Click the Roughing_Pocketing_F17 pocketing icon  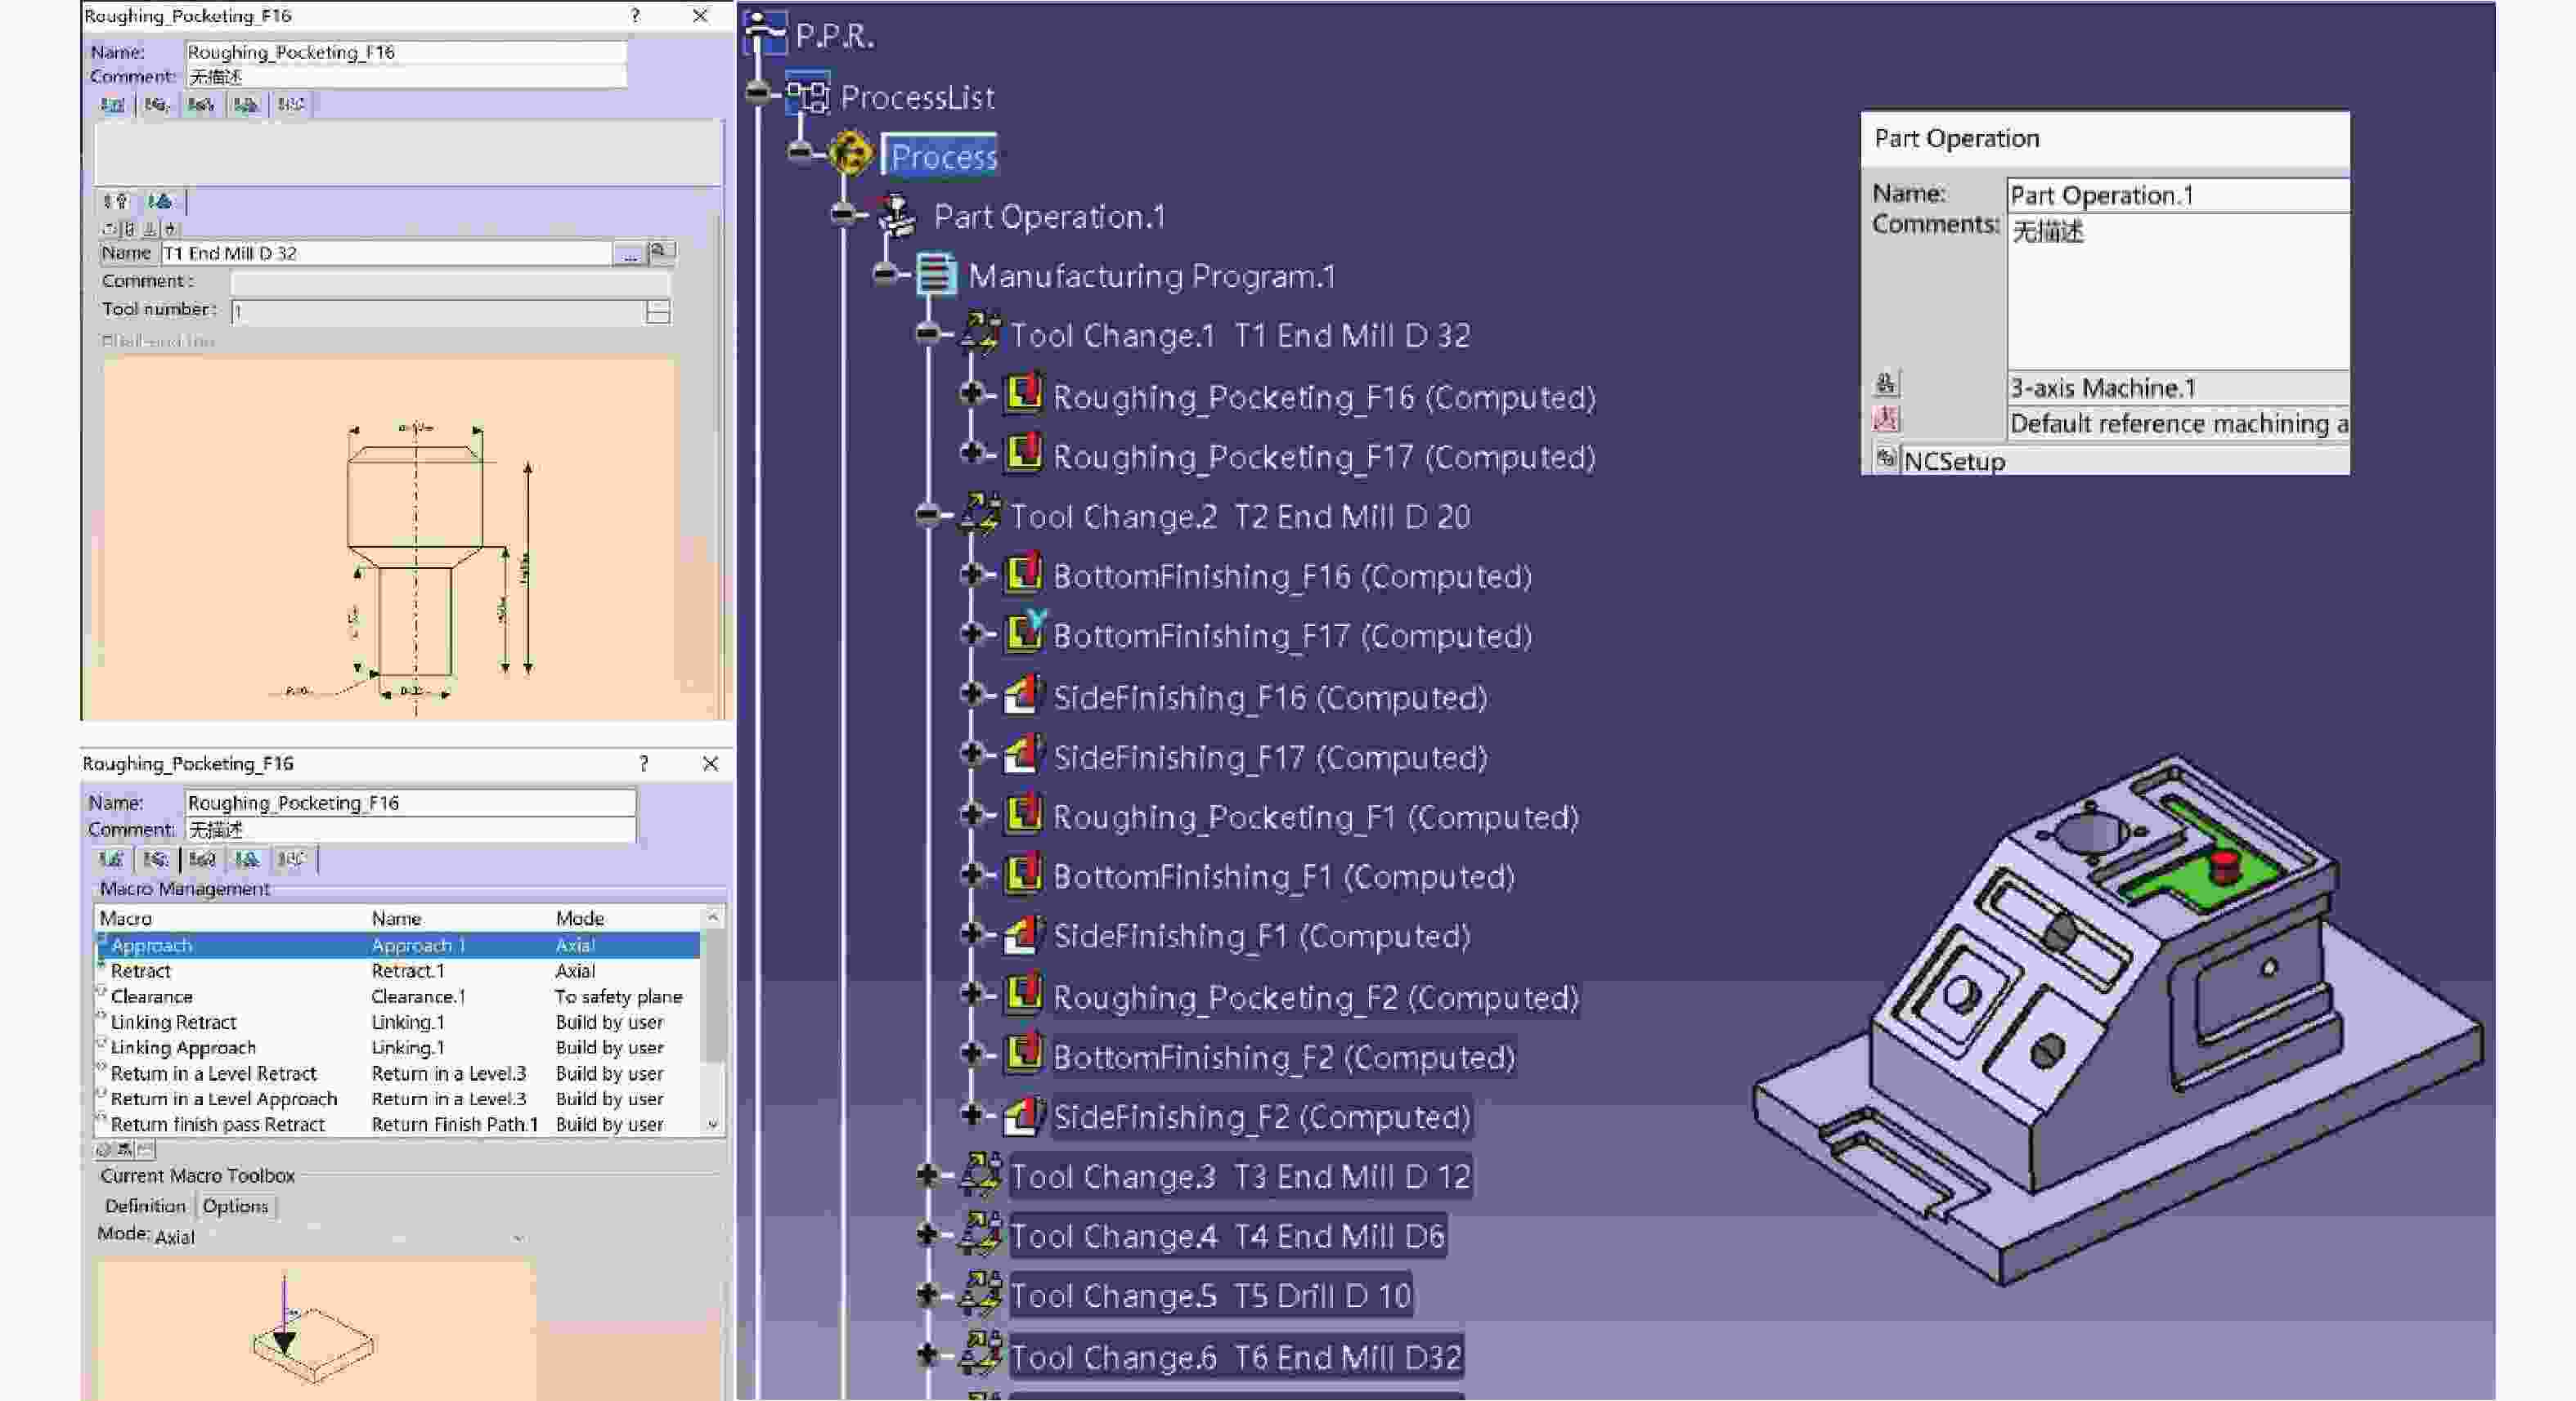click(x=1023, y=454)
